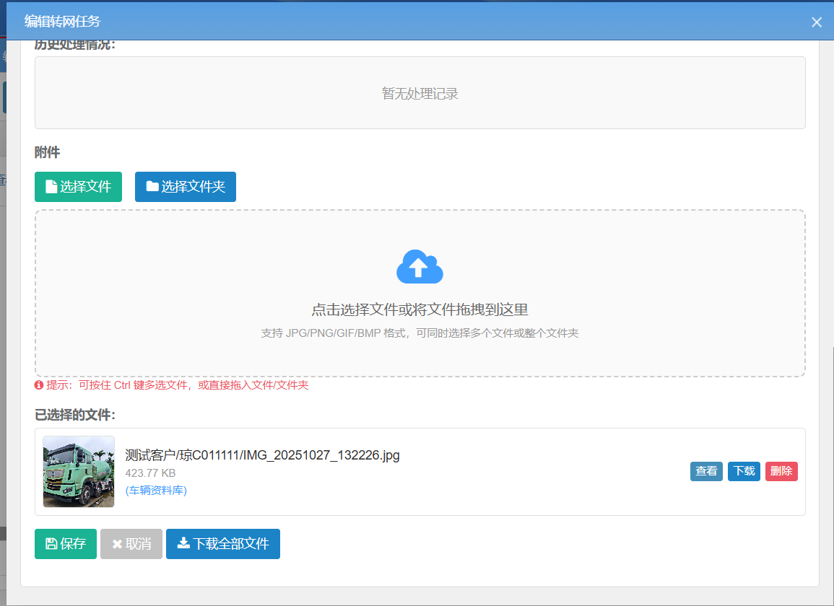Click the blue cloud upload icon
The width and height of the screenshot is (834, 606).
click(x=420, y=267)
